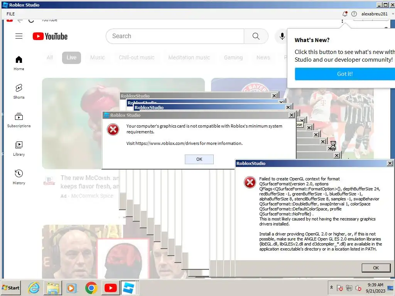The width and height of the screenshot is (395, 296).
Task: Close the graphics card error dialog
Action: tap(292, 115)
